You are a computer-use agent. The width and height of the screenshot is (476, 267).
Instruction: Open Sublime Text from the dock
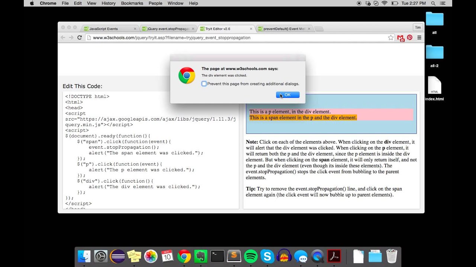click(x=234, y=256)
